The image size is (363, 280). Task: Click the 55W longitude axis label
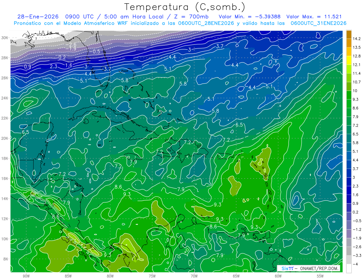(320, 276)
